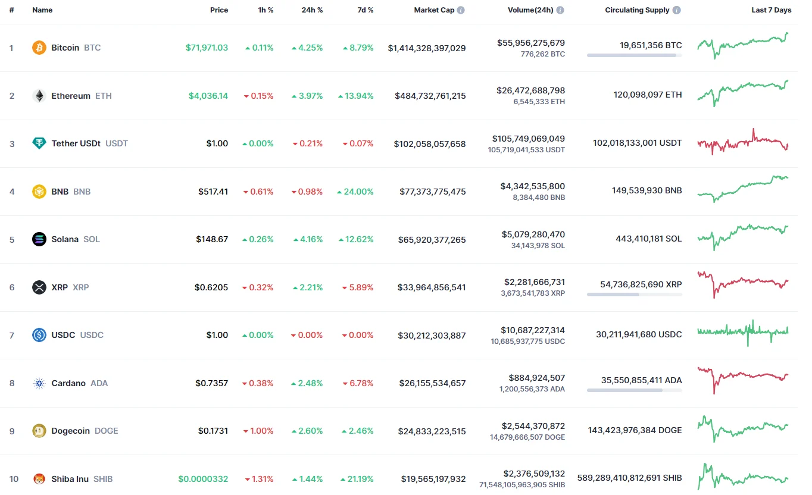
Task: Click the Tether USDt logo icon
Action: [39, 143]
